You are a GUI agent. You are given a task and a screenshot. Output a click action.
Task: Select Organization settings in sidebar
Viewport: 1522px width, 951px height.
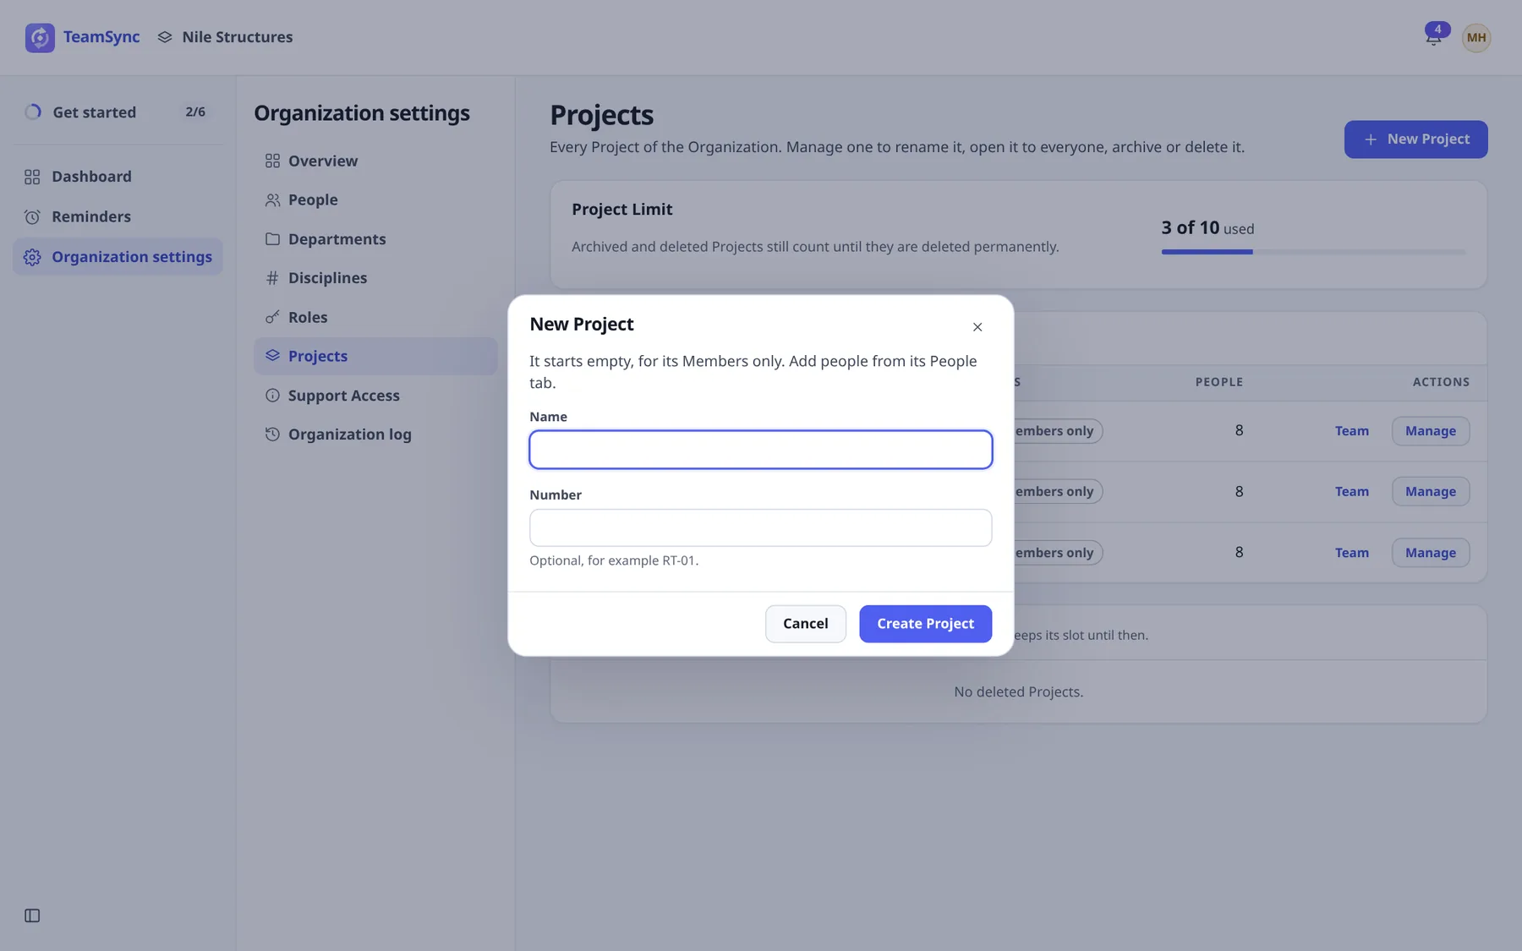118,257
